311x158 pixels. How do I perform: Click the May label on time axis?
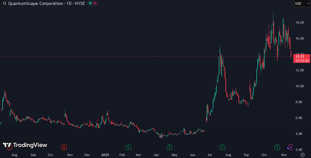[174, 155]
